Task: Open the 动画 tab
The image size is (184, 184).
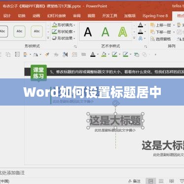Action: [x=36, y=16]
